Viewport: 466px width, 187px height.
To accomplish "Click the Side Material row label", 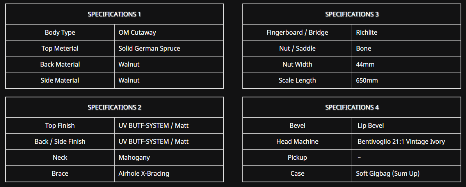I will tap(60, 80).
